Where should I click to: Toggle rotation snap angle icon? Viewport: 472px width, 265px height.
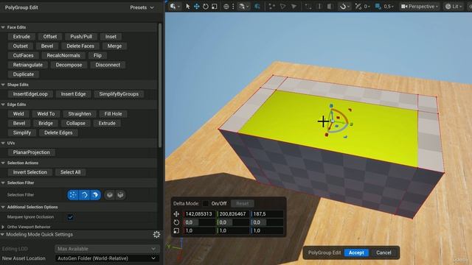(x=358, y=7)
